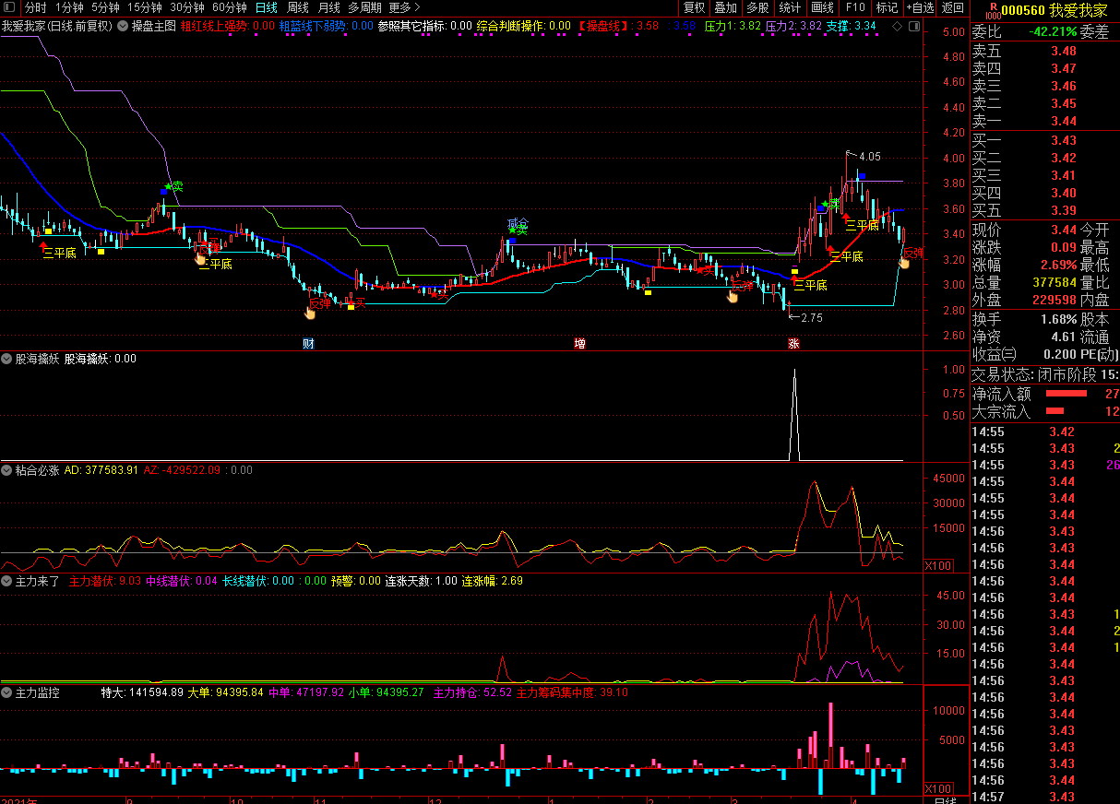Open the 股海擒妖 indicator dropdown arrow
The image size is (1120, 804).
(x=7, y=359)
